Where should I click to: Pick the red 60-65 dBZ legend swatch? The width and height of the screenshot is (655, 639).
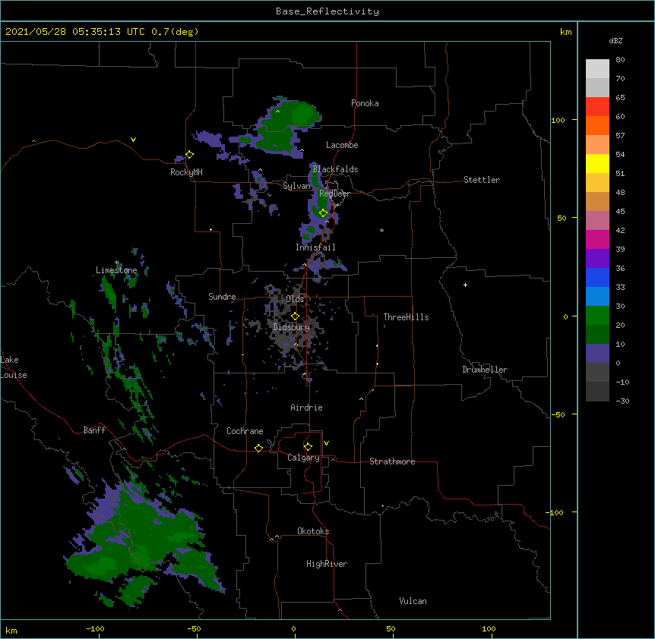click(597, 107)
